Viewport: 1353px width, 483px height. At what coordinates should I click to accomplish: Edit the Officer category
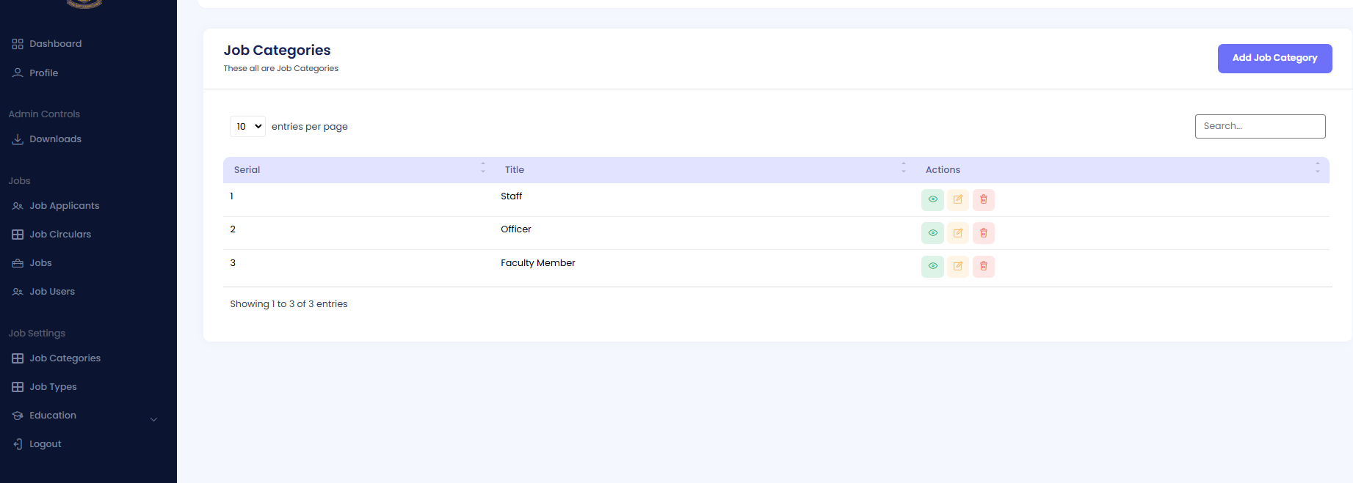point(958,233)
